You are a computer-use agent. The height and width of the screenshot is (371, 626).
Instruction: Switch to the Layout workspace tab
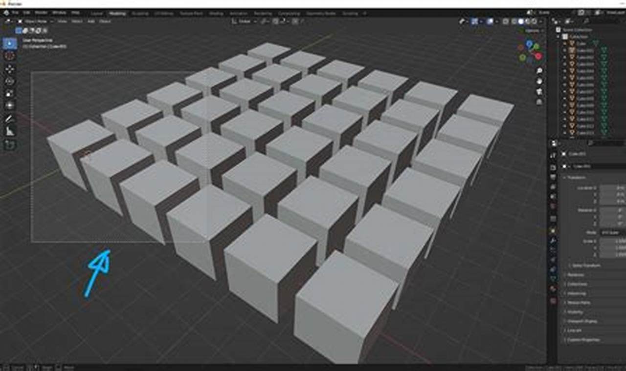[x=96, y=14]
